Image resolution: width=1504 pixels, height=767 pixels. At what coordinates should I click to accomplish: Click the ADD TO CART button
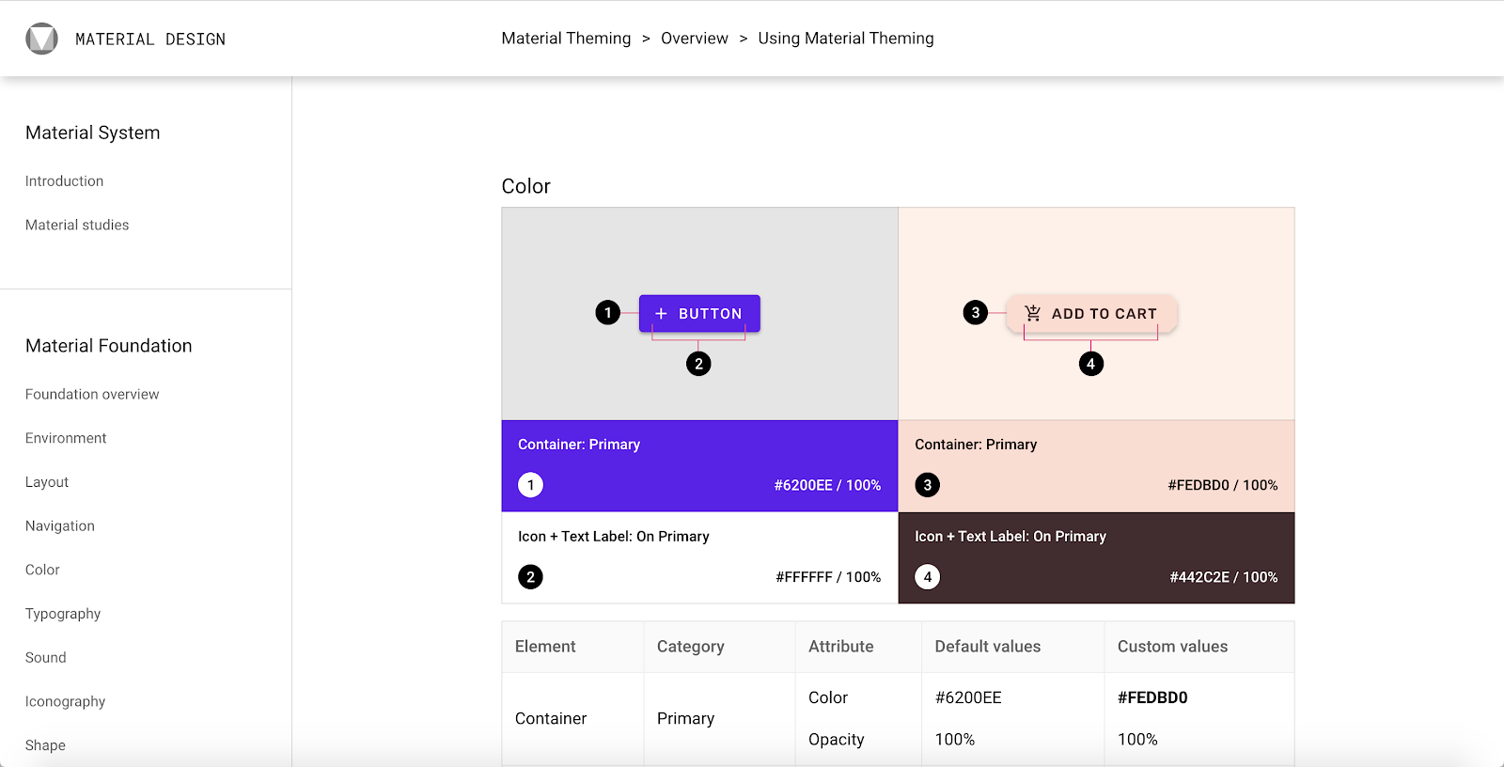tap(1091, 314)
